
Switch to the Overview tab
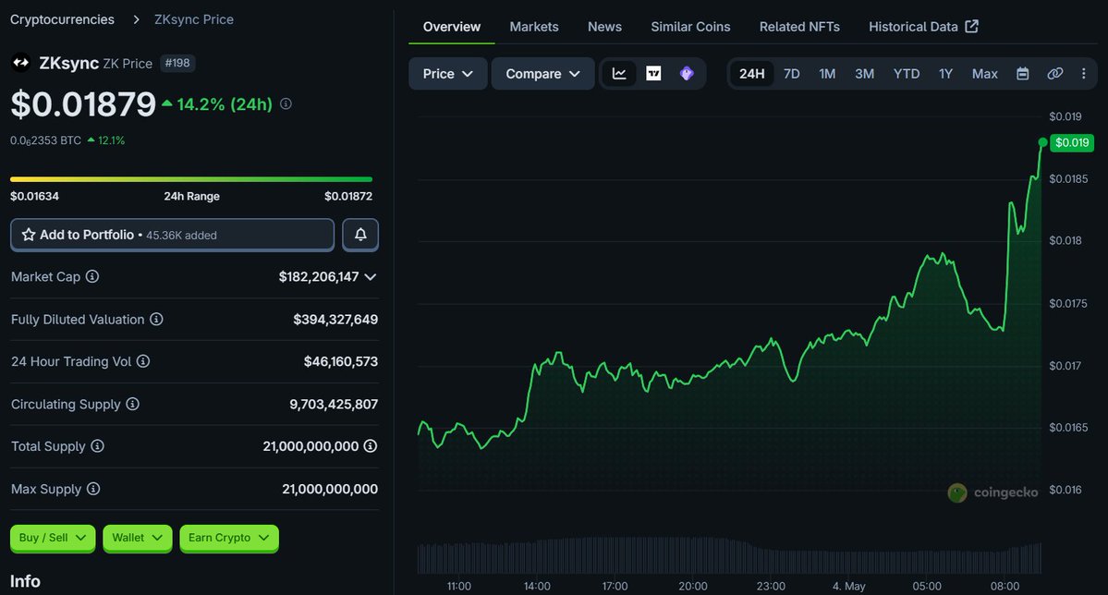452,27
